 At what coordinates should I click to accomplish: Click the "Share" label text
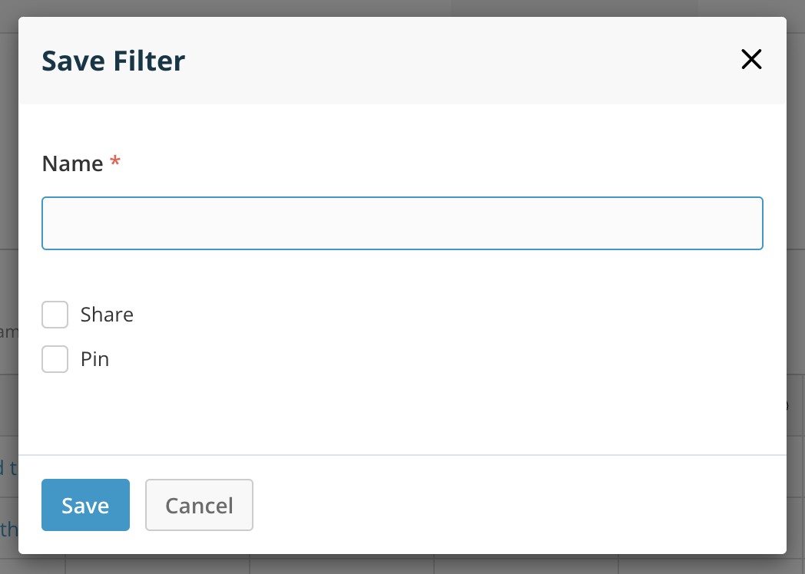(x=107, y=315)
